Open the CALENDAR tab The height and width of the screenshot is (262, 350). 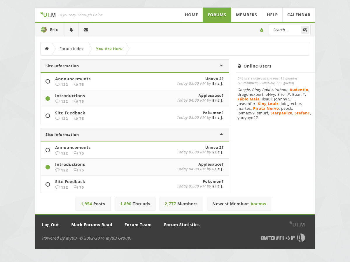pyautogui.click(x=299, y=15)
